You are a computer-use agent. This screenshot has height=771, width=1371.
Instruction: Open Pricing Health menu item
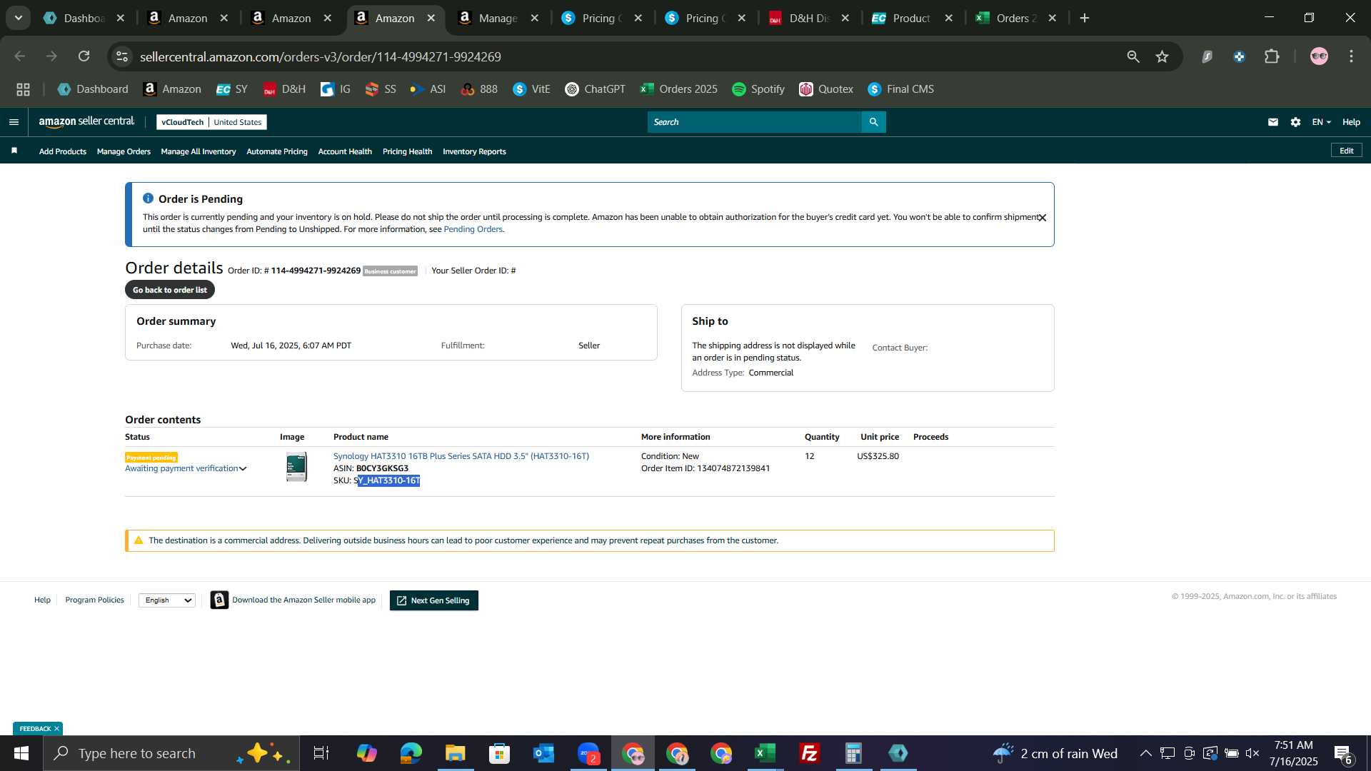(407, 151)
